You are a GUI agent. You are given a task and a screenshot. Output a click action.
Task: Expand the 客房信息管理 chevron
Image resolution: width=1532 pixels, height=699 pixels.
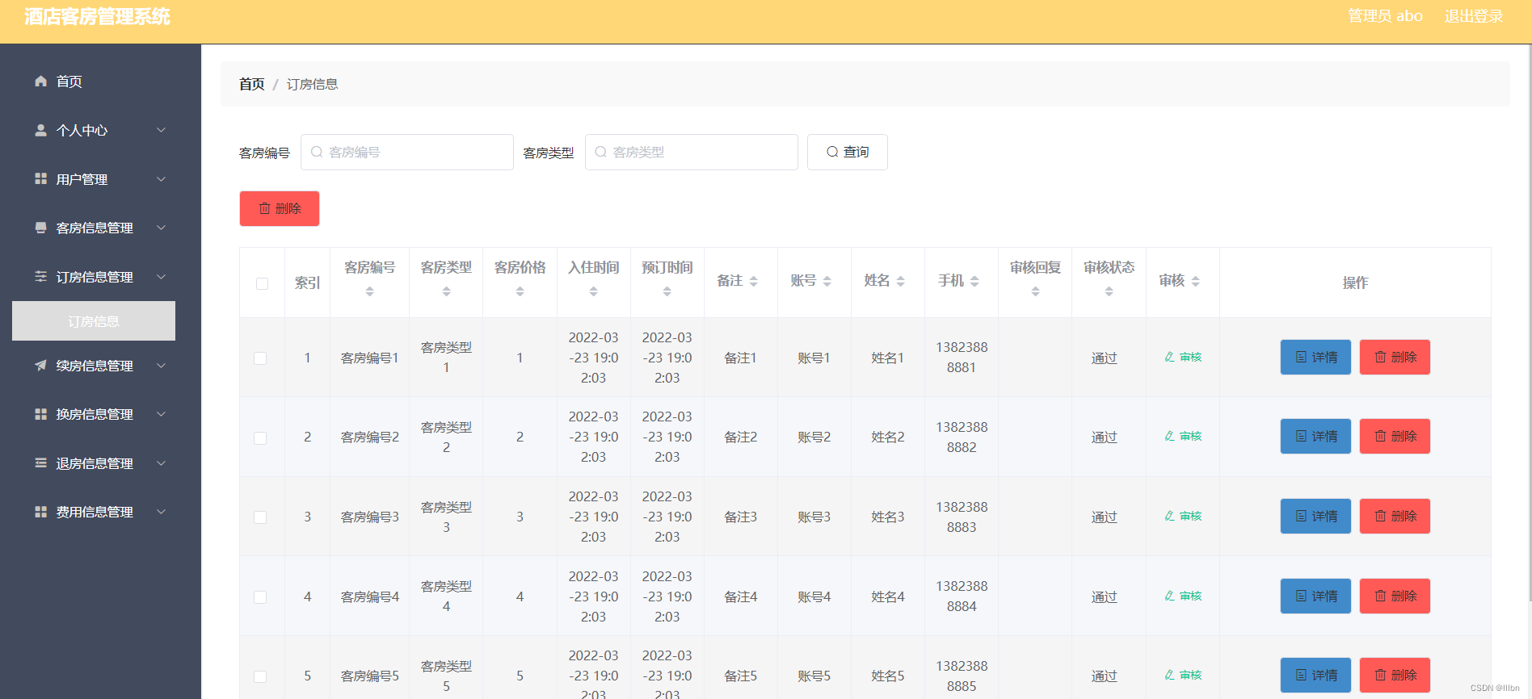coord(161,228)
